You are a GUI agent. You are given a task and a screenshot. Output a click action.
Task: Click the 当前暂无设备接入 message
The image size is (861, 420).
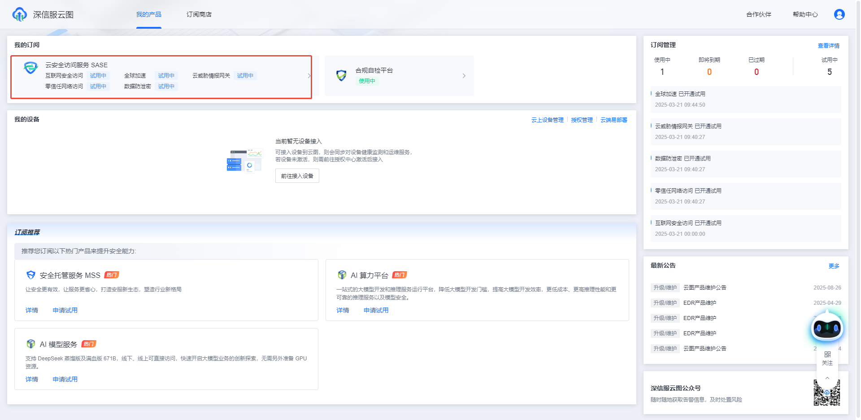(299, 142)
